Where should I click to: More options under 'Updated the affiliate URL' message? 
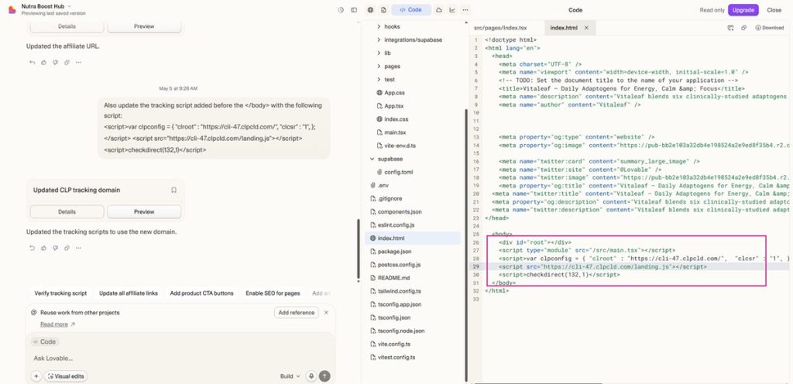coord(78,63)
